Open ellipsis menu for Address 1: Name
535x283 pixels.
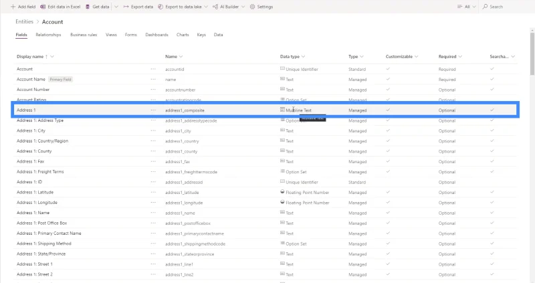click(153, 213)
